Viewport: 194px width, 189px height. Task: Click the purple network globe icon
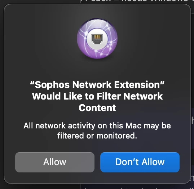(97, 39)
